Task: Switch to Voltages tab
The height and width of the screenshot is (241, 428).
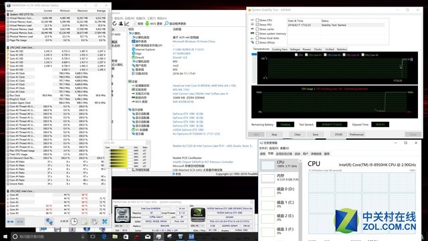Action: 295,50
